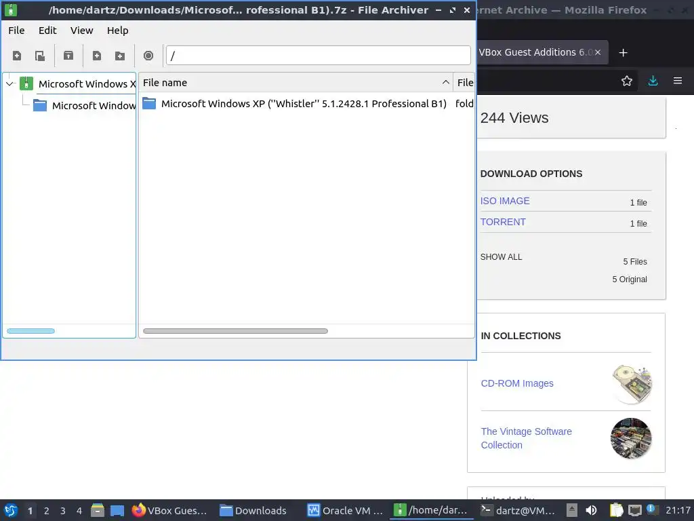The height and width of the screenshot is (521, 694).
Task: Open the File menu
Action: 16,31
